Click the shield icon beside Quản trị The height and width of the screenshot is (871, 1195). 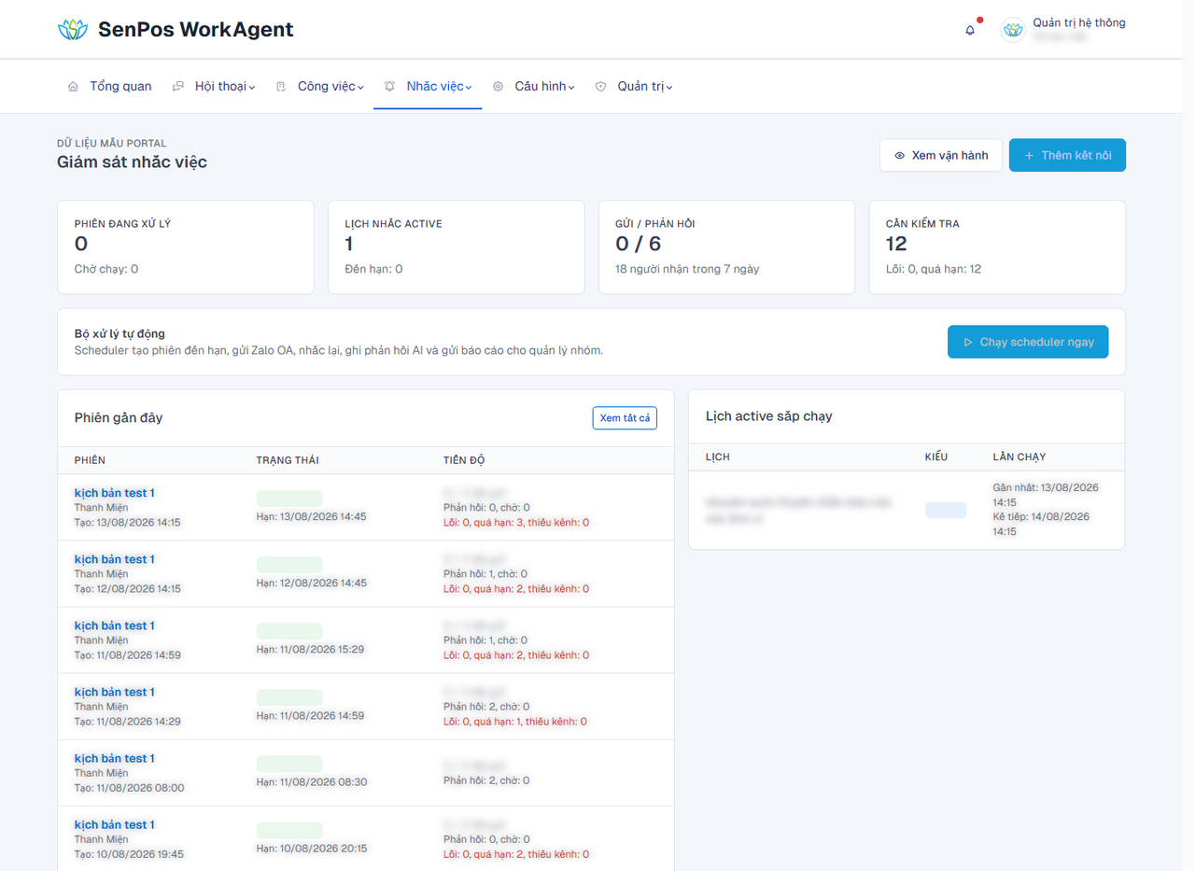point(600,86)
